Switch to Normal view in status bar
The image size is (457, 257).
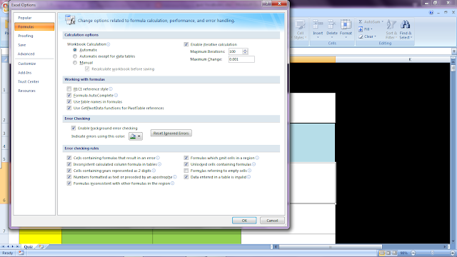click(x=382, y=253)
